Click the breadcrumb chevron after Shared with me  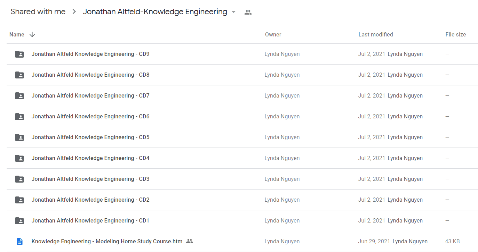coord(74,12)
